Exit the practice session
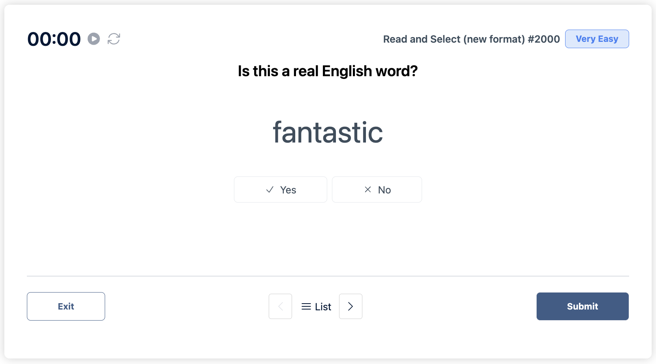 (x=66, y=306)
